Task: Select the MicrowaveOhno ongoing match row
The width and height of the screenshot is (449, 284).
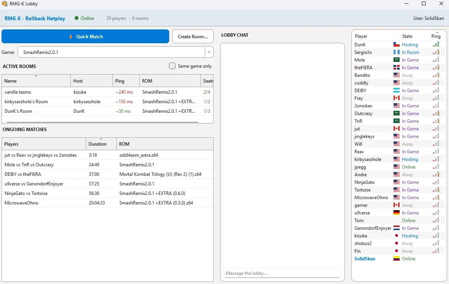Action: 108,203
